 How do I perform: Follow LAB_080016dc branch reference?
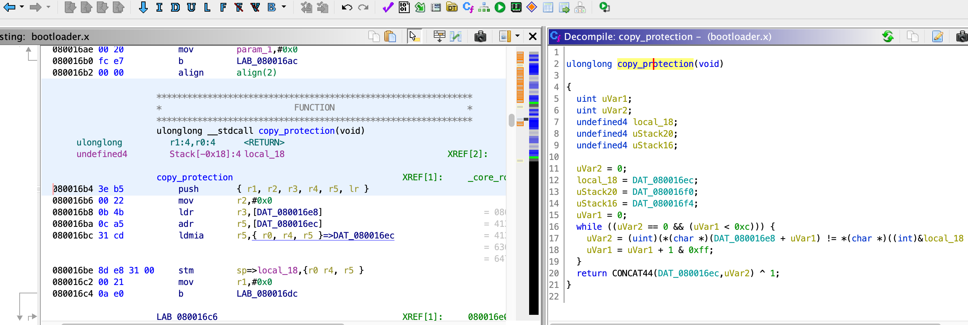267,293
